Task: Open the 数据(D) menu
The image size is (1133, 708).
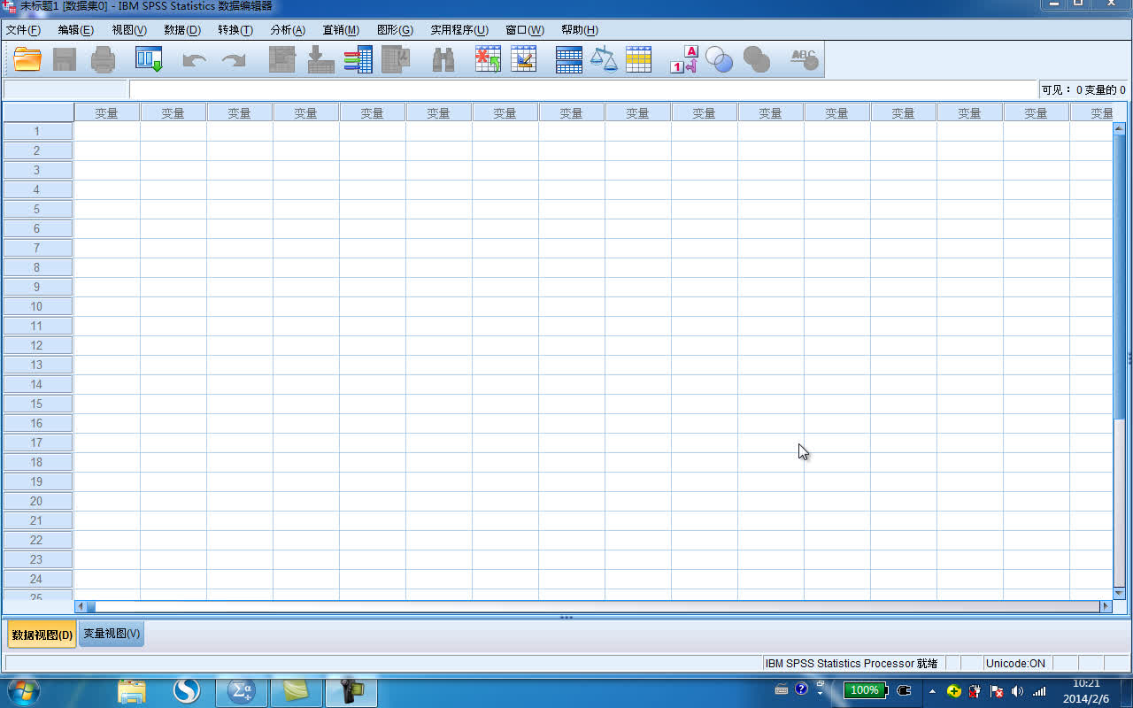Action: click(182, 30)
